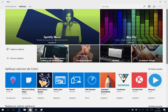Open the Phototastic Collage tile

[x=147, y=54]
